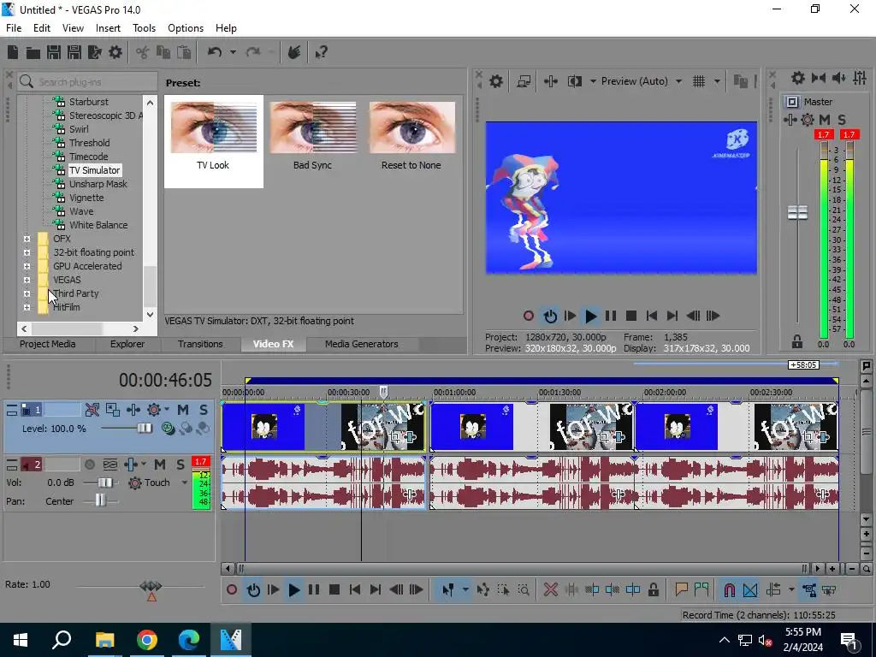This screenshot has height=657, width=876.
Task: Click the Insert Region icon
Action: [x=701, y=590]
